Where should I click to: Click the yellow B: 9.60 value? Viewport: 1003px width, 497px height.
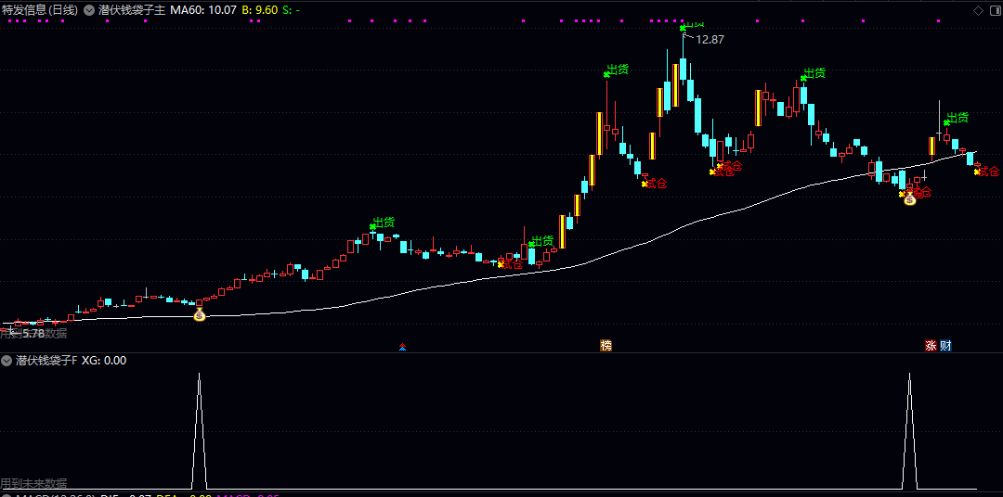260,10
